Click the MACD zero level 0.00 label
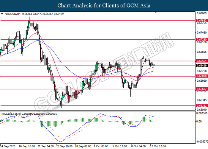The image size is (208, 149). click(x=199, y=122)
